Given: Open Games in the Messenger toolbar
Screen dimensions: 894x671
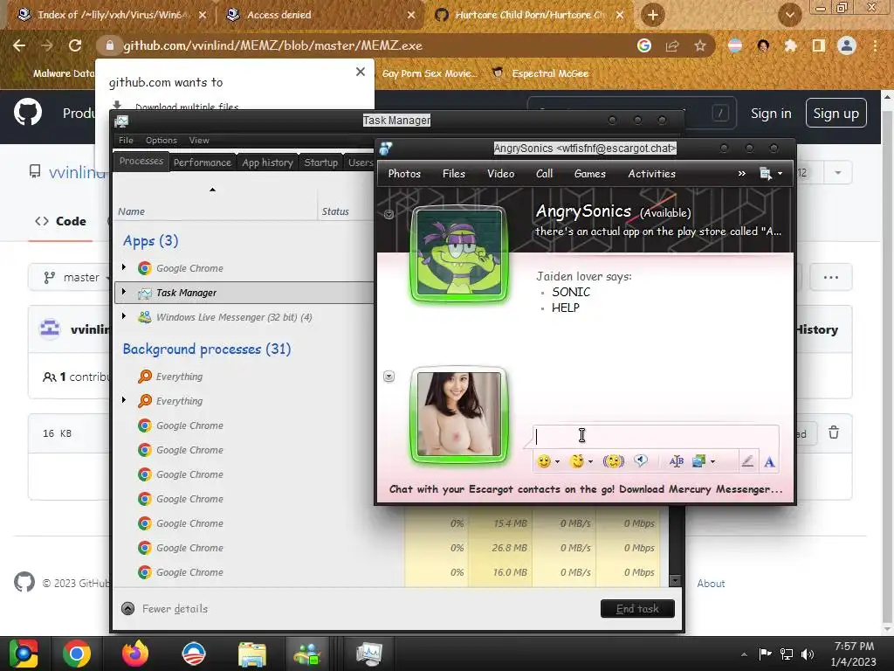Looking at the screenshot, I should pos(590,174).
